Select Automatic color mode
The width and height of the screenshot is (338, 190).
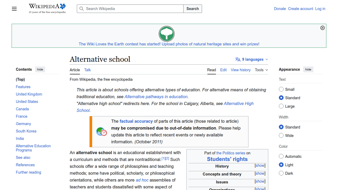click(x=281, y=156)
